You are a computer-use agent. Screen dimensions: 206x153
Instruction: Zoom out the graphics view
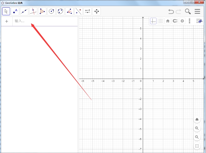click(x=197, y=137)
